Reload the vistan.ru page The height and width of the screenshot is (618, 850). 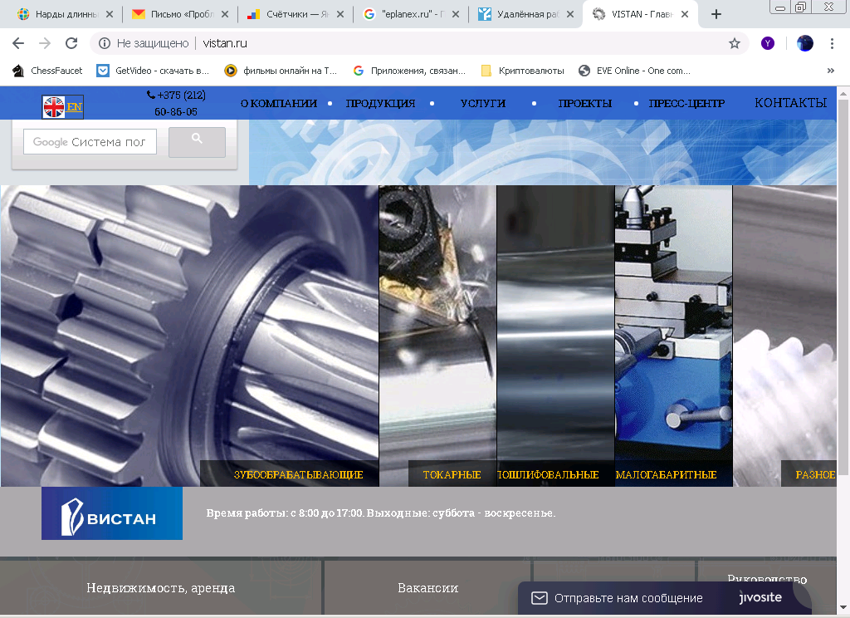(71, 43)
